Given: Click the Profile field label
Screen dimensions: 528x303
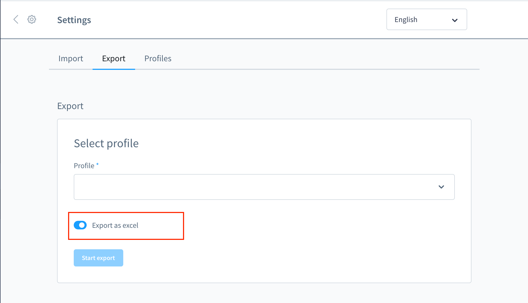Looking at the screenshot, I should pos(84,166).
